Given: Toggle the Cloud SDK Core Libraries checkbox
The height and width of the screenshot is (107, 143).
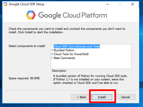Looking at the screenshot, I should point(53,46).
